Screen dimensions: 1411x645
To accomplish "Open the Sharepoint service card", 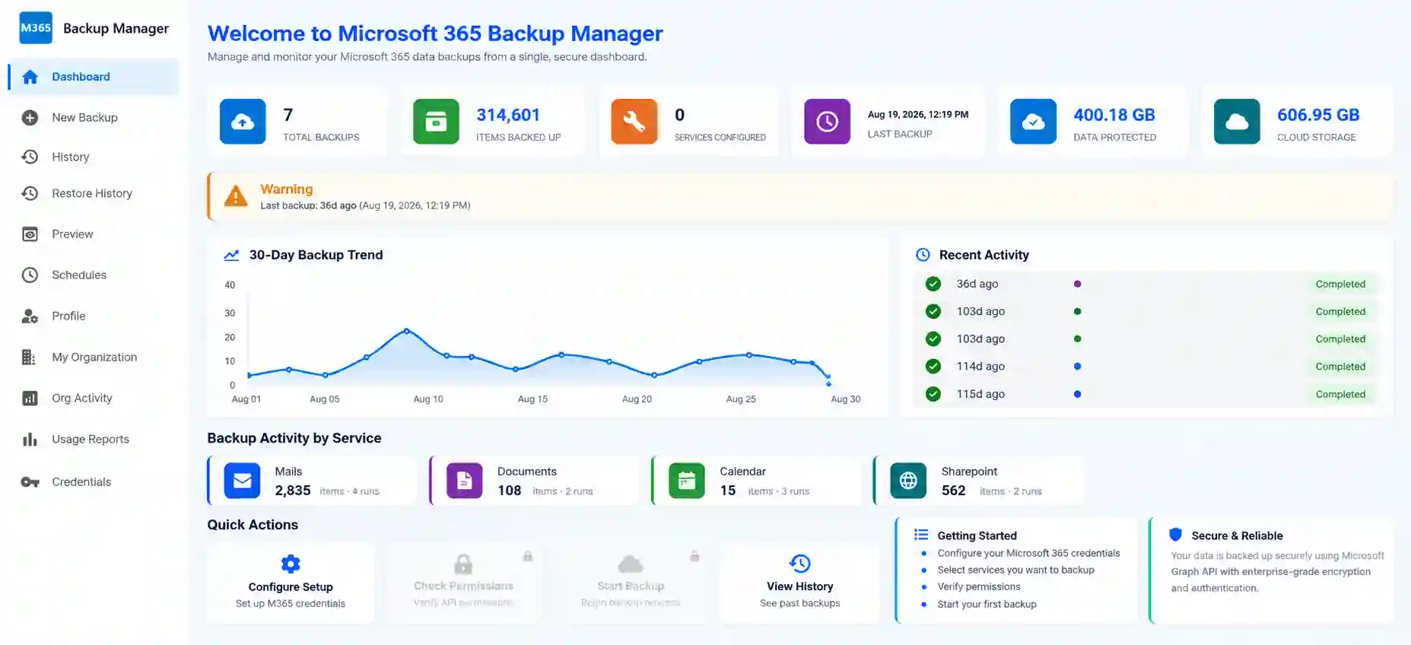I will (979, 481).
